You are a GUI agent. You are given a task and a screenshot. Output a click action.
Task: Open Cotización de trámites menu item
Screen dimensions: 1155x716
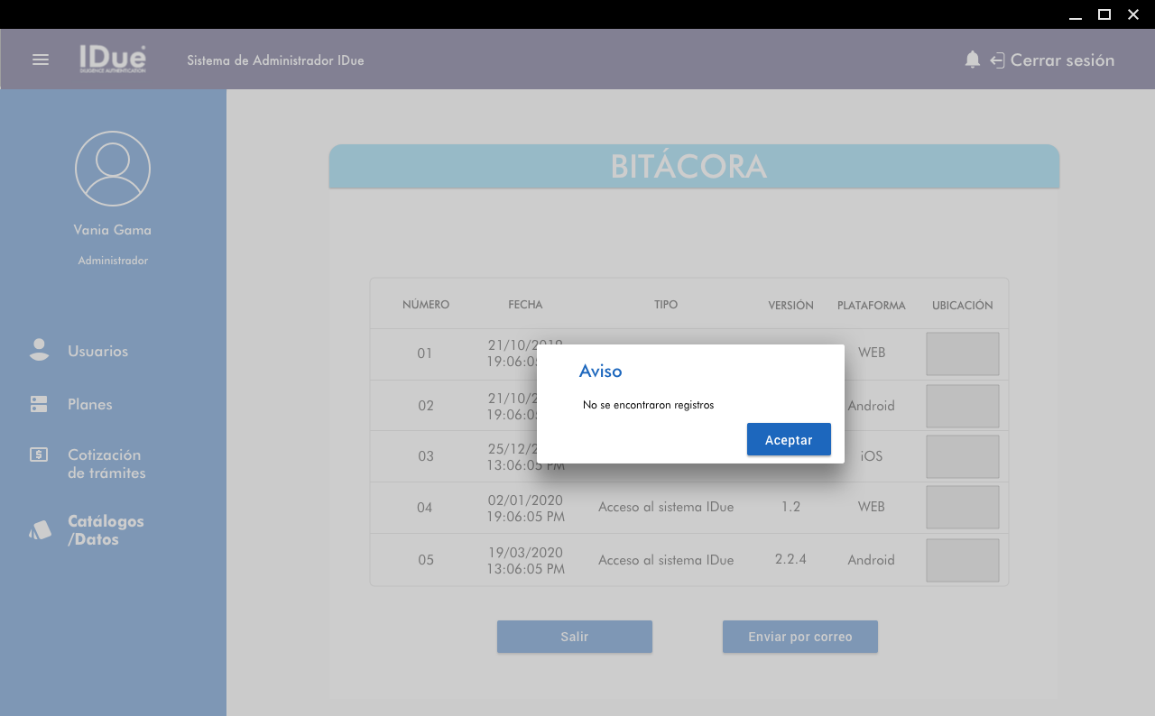point(106,464)
